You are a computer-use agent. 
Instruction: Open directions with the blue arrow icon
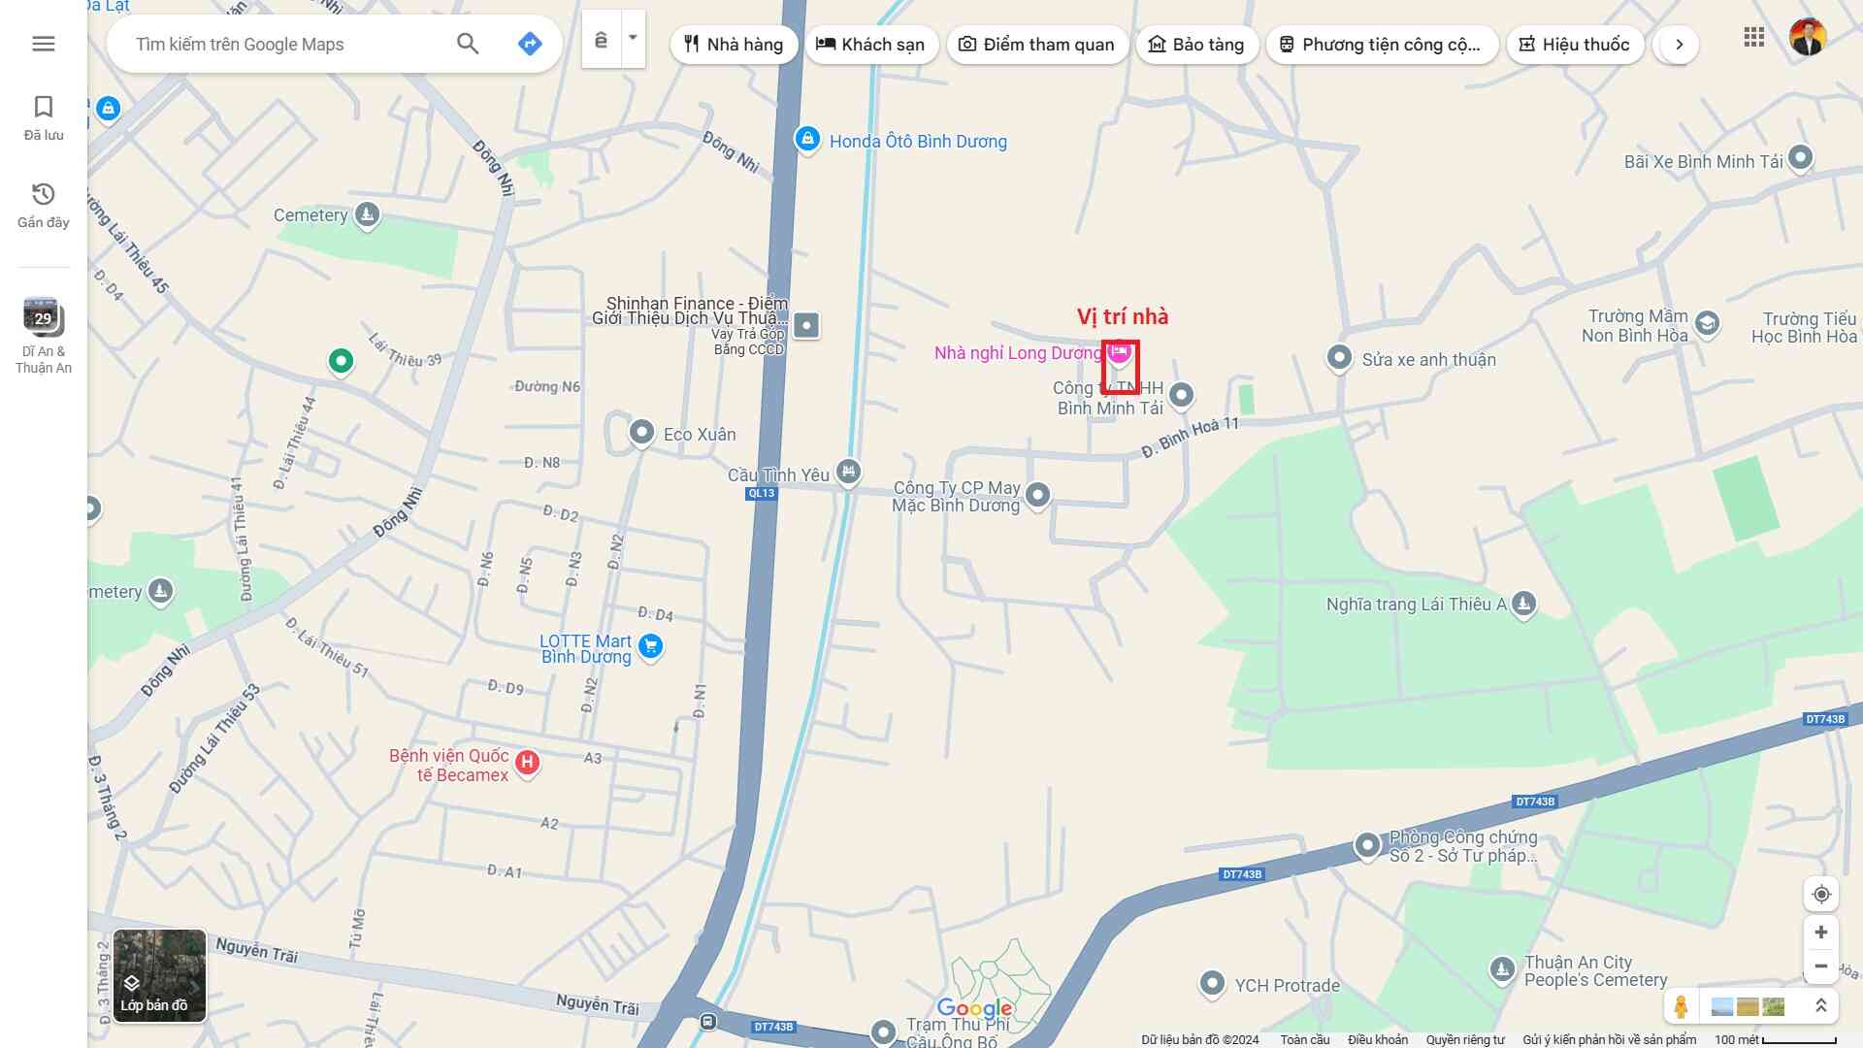click(x=530, y=44)
